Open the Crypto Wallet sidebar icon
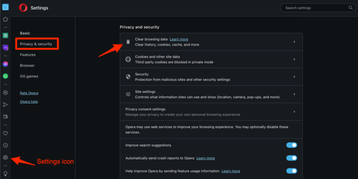Viewport: 358px width, 179px height. [6, 117]
